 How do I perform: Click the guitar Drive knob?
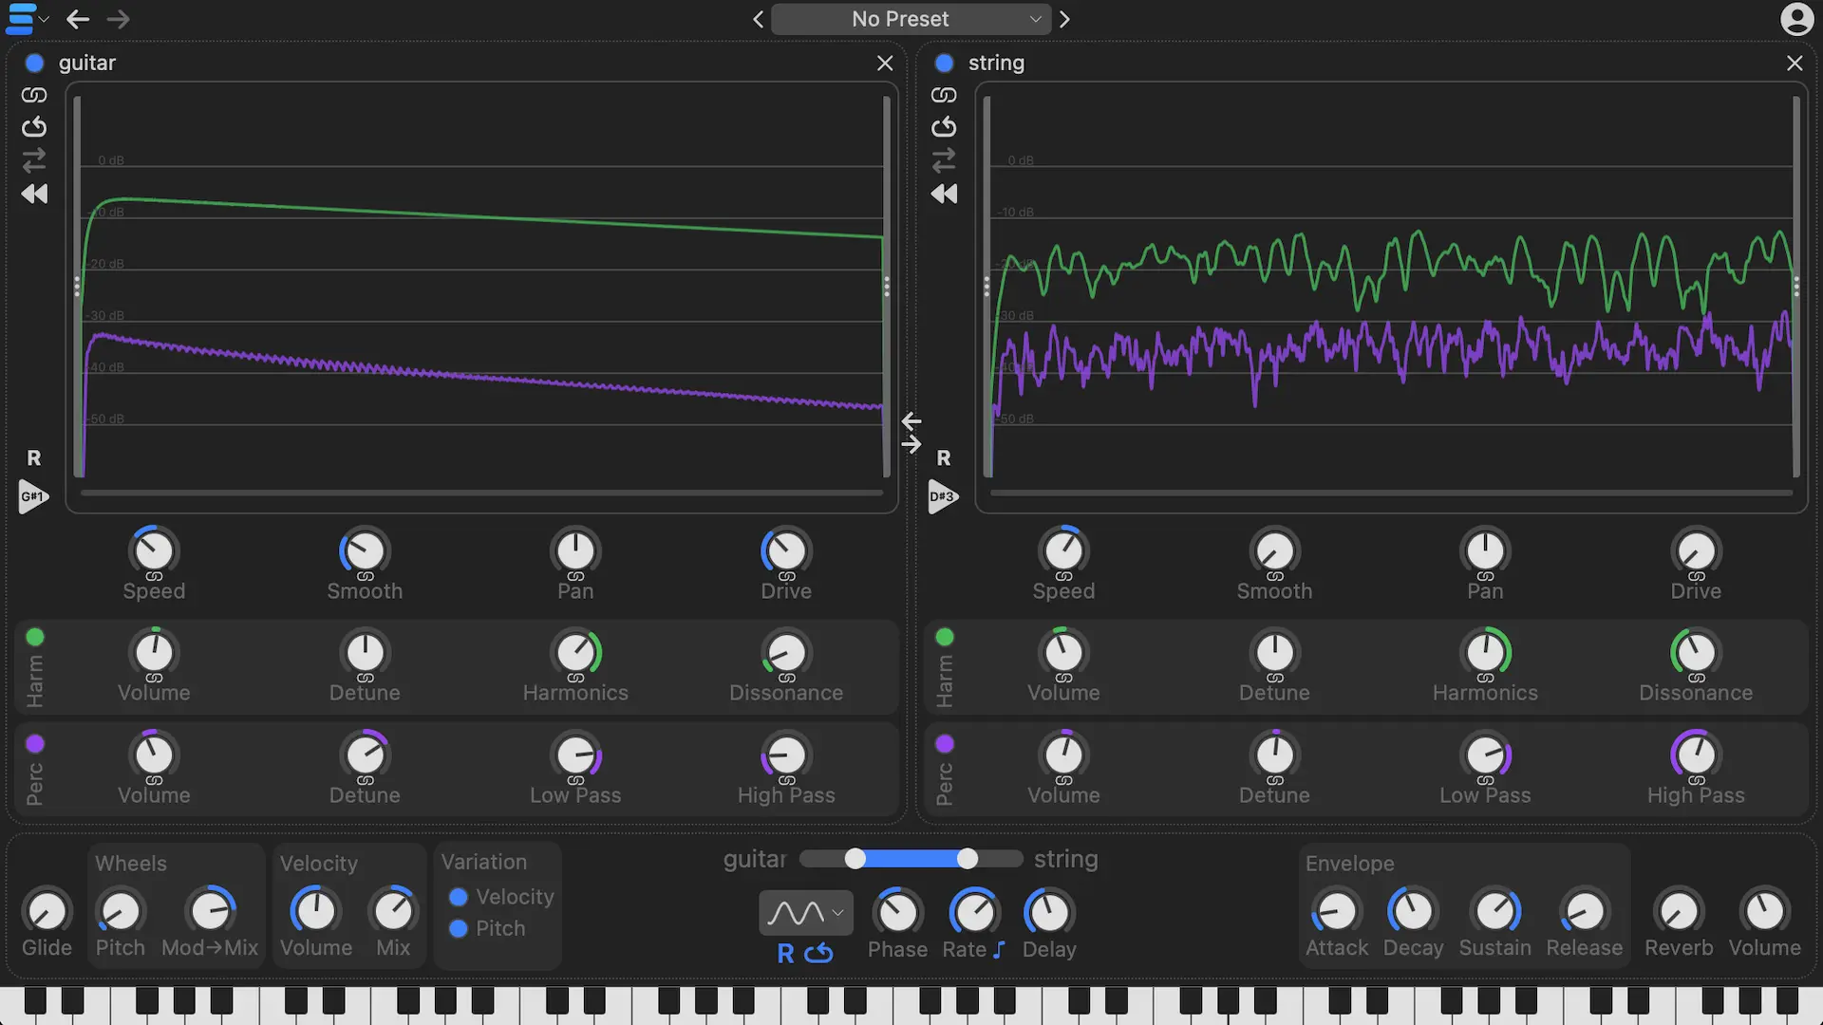(x=786, y=550)
